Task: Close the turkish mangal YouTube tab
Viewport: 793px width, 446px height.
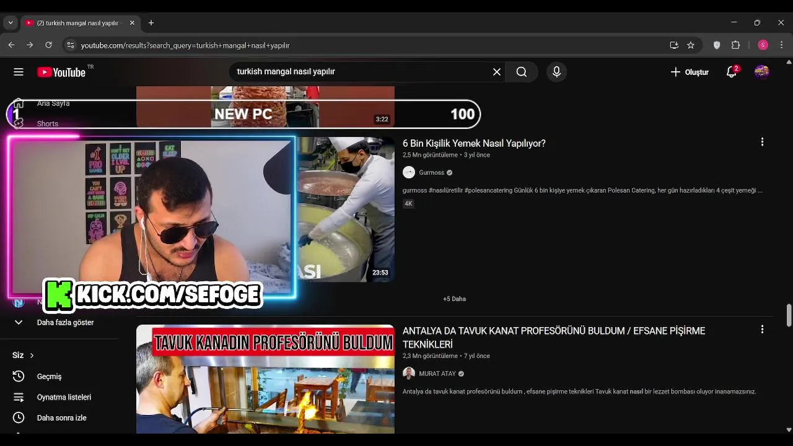Action: (x=132, y=23)
